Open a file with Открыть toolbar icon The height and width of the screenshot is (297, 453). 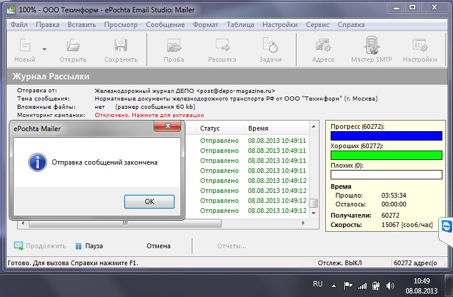tap(73, 45)
